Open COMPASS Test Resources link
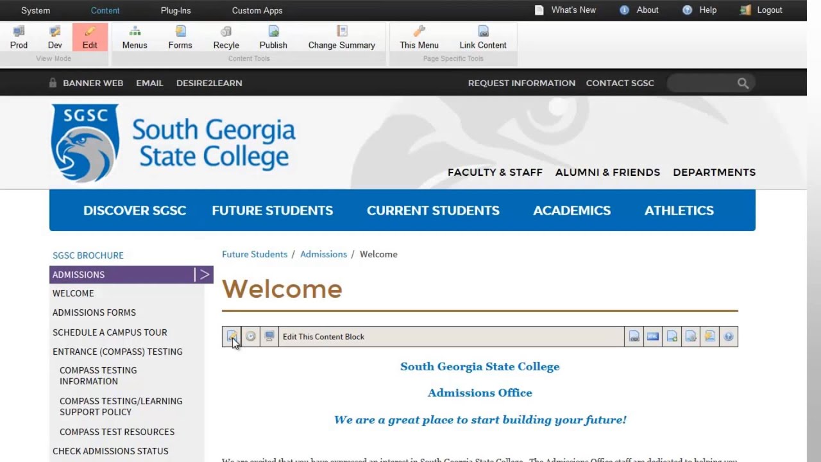 (117, 432)
